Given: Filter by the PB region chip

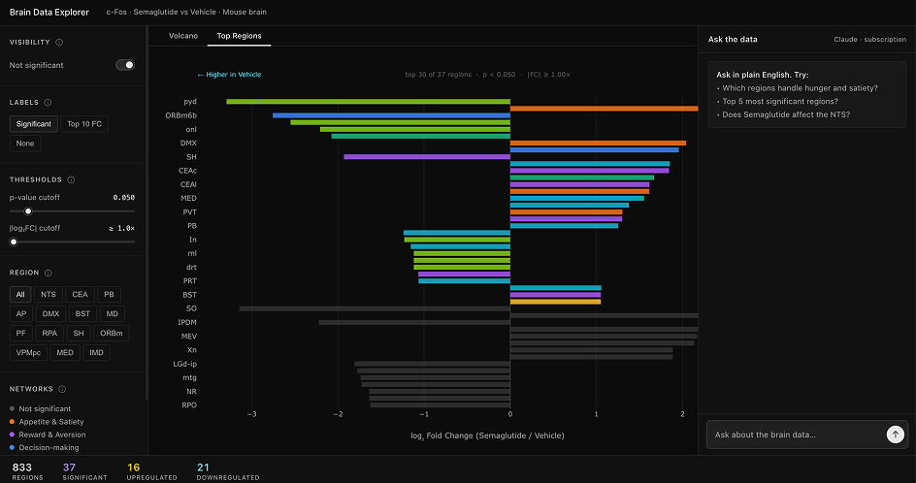Looking at the screenshot, I should point(110,294).
